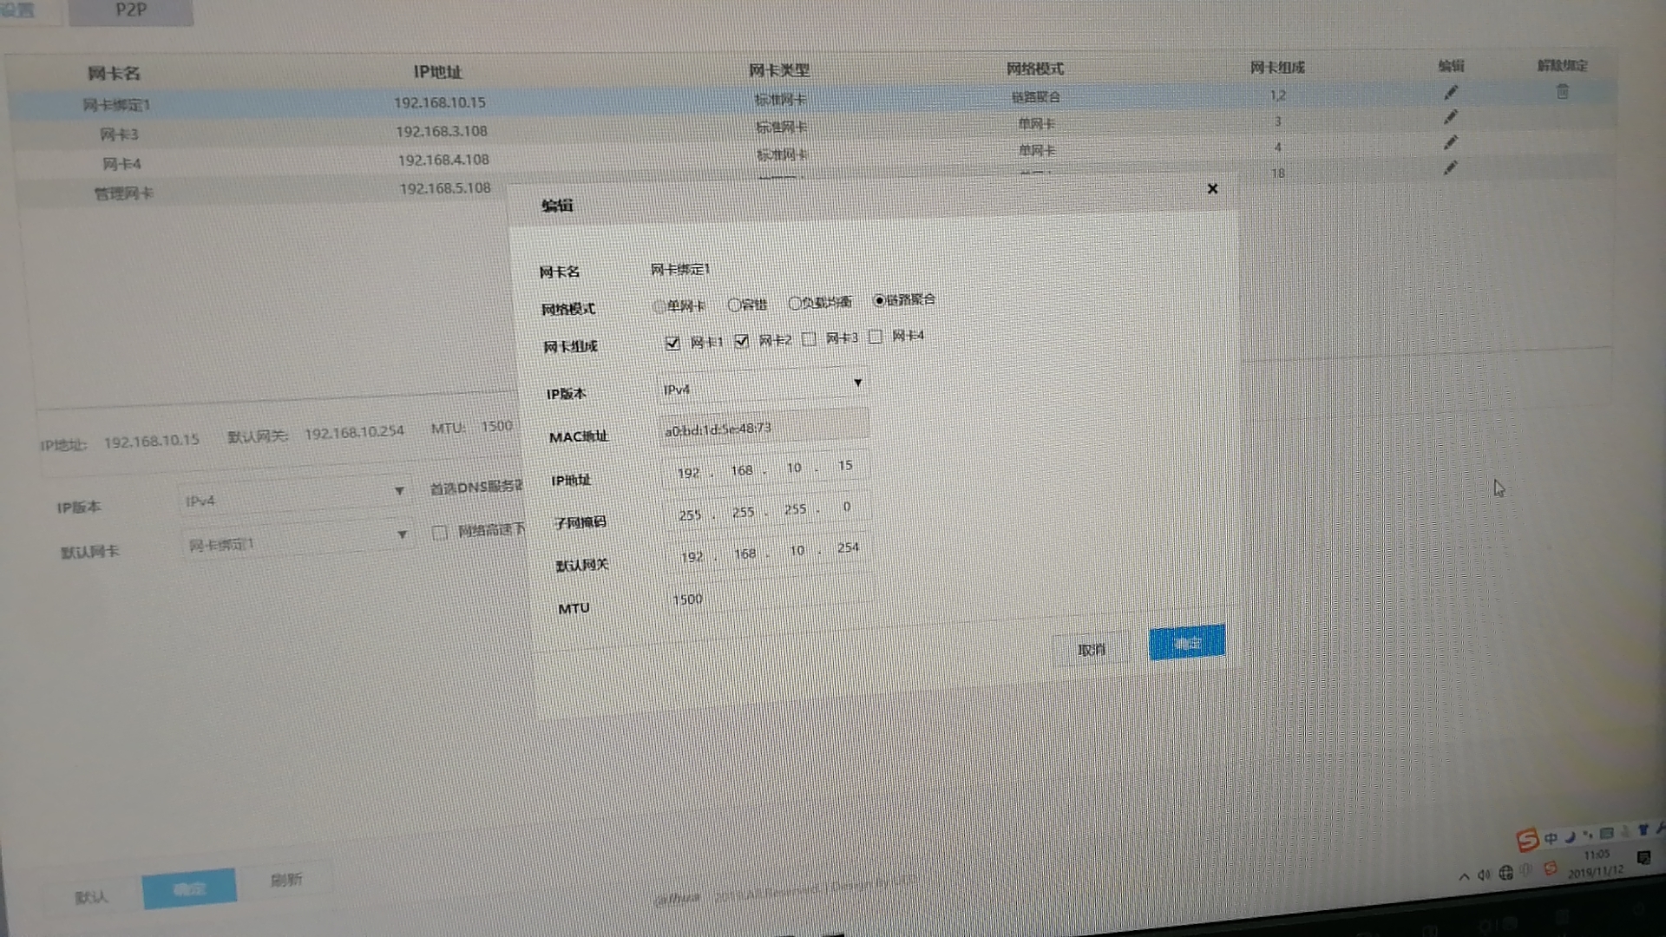The height and width of the screenshot is (937, 1666).
Task: Click trash icon to unbind 网卡绑定1
Action: click(x=1562, y=91)
